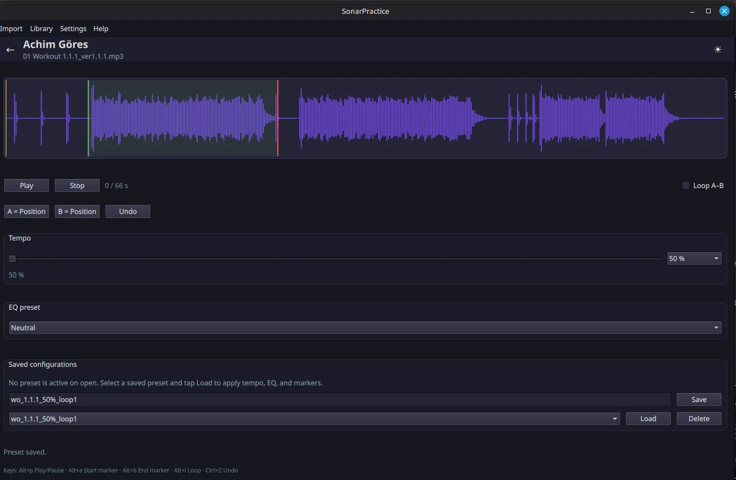Click the Preset saved. status message
Viewport: 736px width, 480px height.
[x=25, y=452]
